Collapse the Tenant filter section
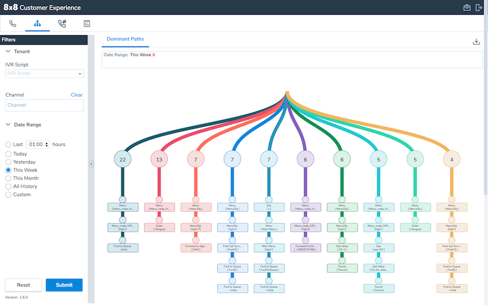Viewport: 488px width, 305px height. tap(8, 51)
